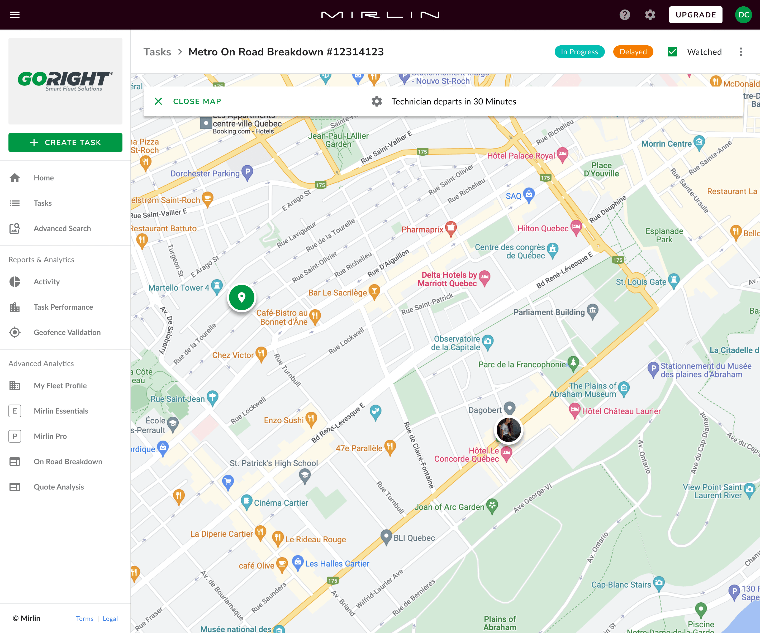Open settings gear in top bar
This screenshot has height=633, width=760.
(x=650, y=15)
